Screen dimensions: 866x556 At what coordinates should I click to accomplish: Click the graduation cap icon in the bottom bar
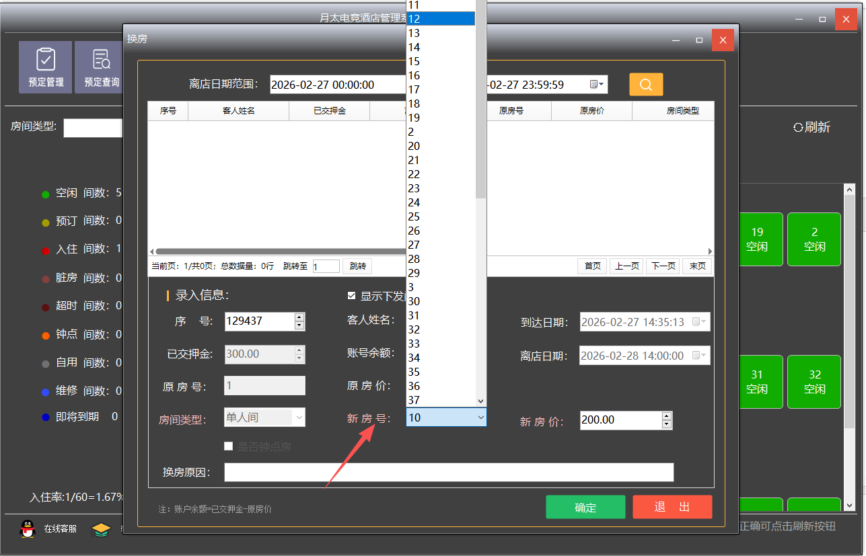tap(101, 529)
